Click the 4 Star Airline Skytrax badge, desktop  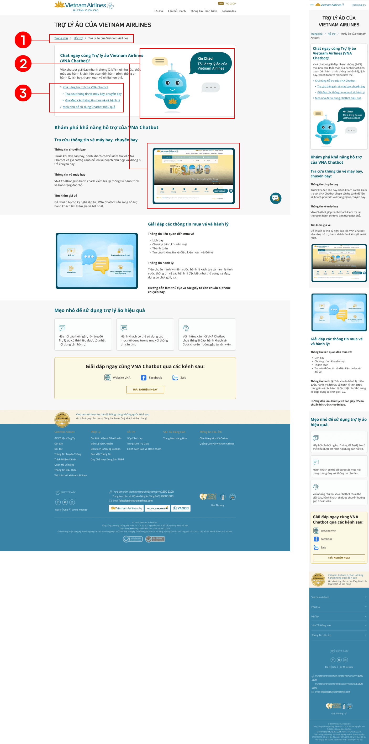click(62, 420)
